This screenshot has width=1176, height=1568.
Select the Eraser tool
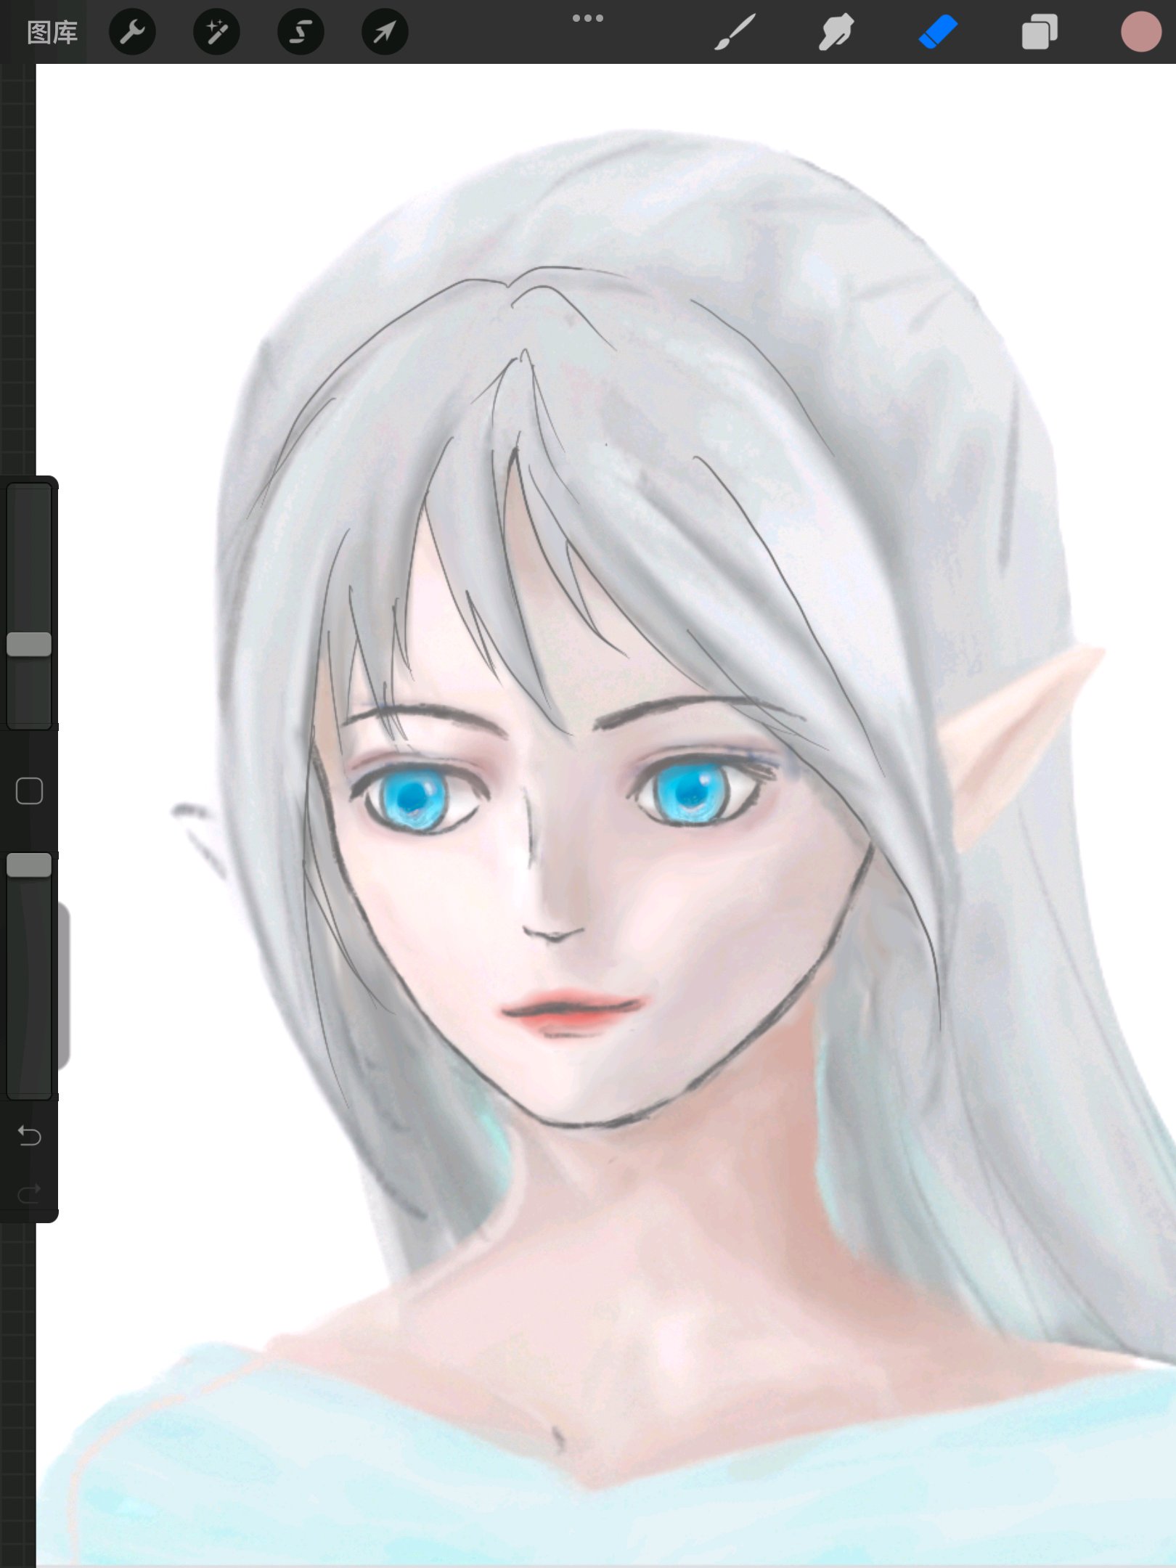(938, 33)
